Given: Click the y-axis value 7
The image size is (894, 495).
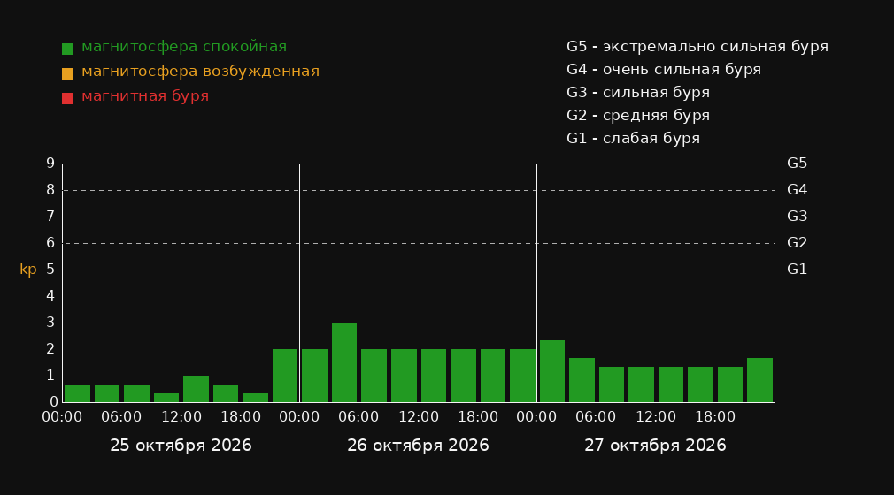Looking at the screenshot, I should click(x=50, y=217).
